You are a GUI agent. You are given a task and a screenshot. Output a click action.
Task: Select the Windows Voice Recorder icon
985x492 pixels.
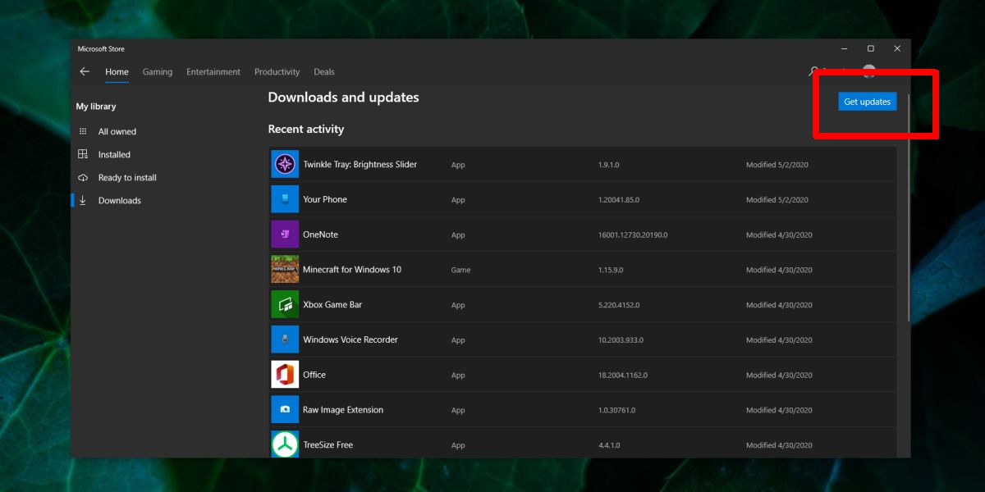point(284,339)
